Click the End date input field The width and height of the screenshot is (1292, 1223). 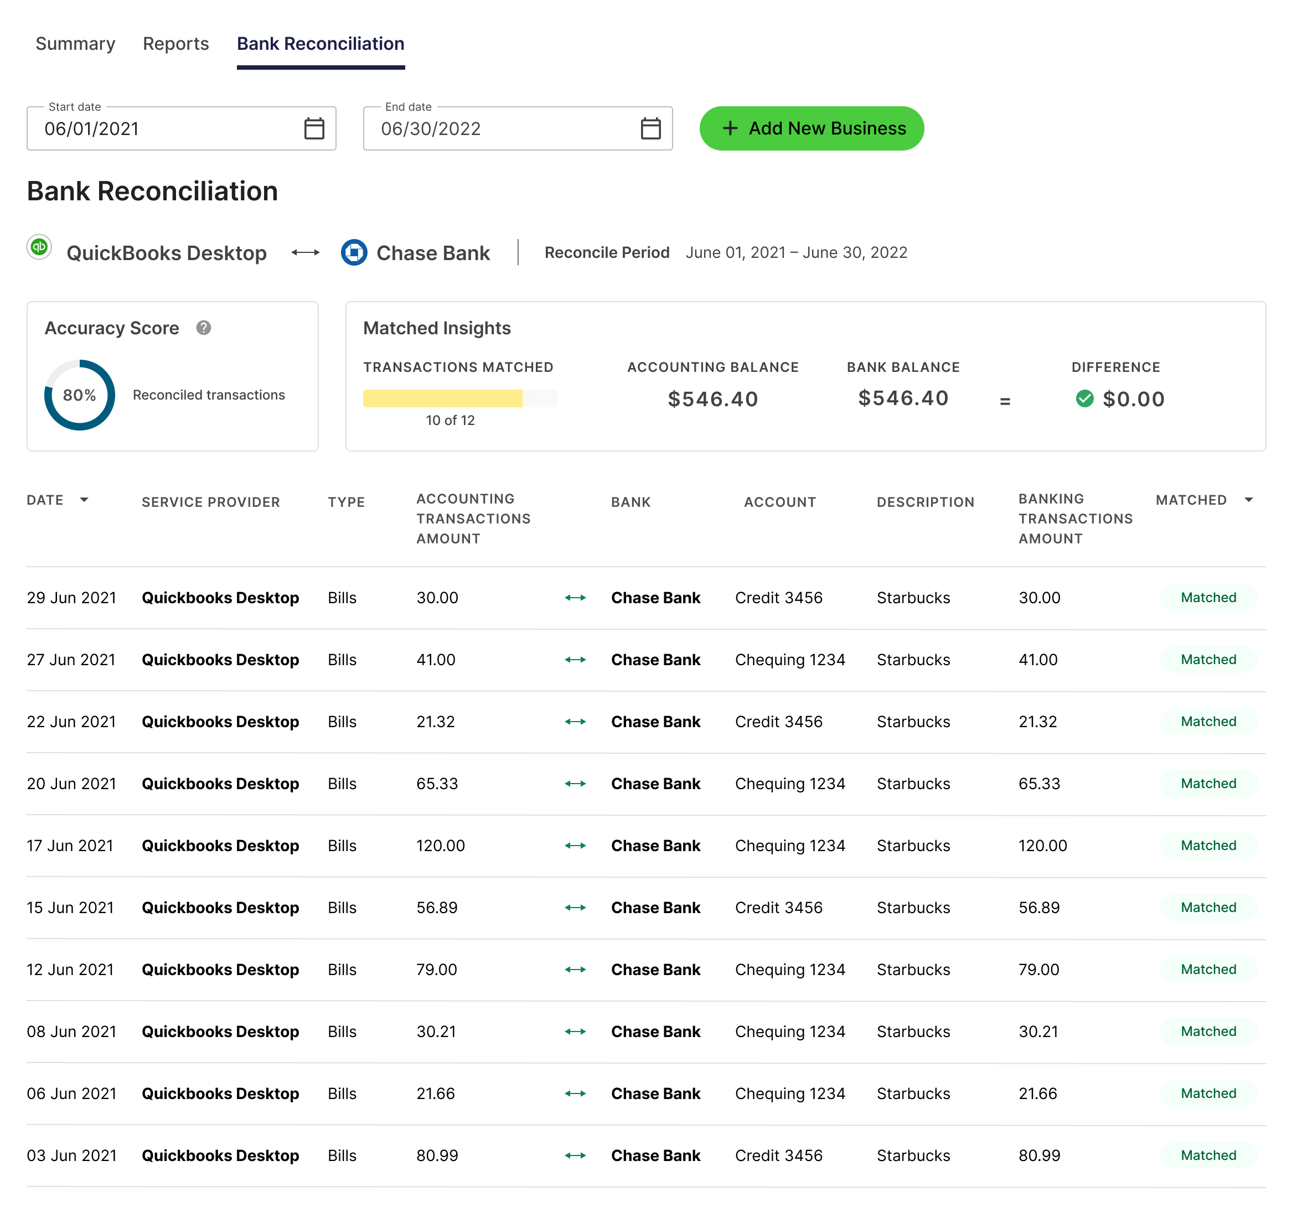tap(518, 128)
